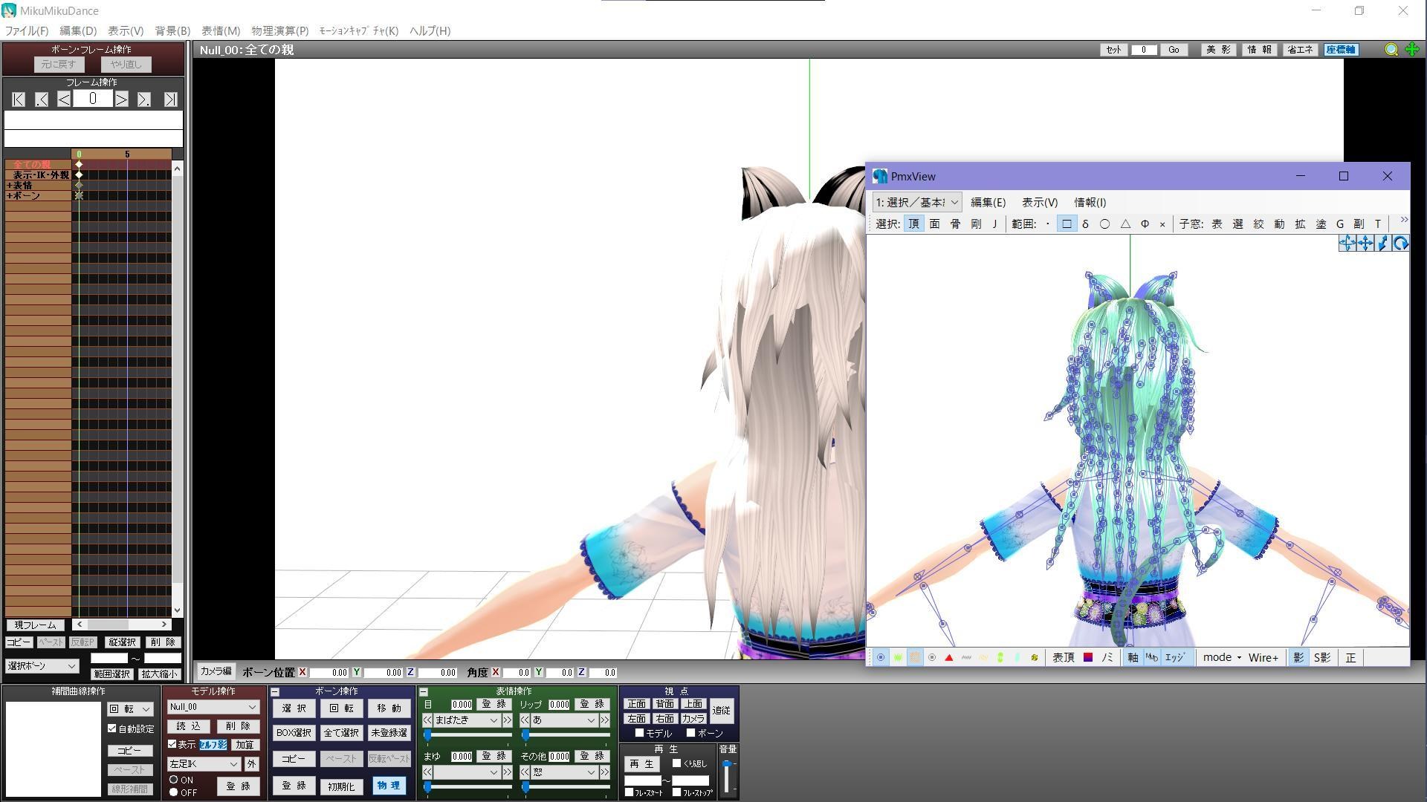Click the × range tool in PmxView

coord(1162,224)
